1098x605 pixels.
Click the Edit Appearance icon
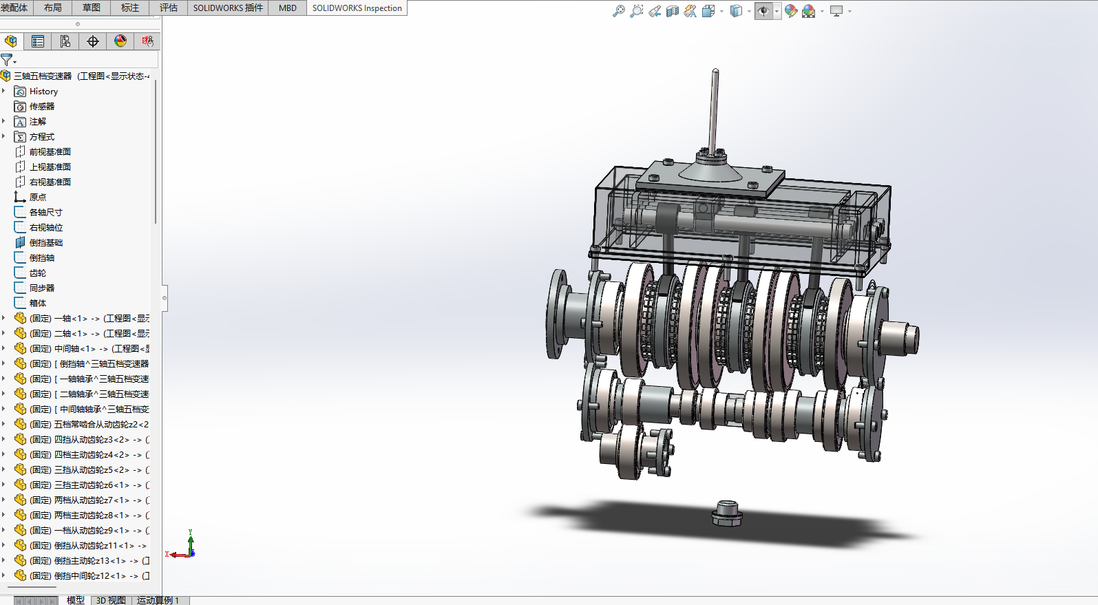coord(791,11)
